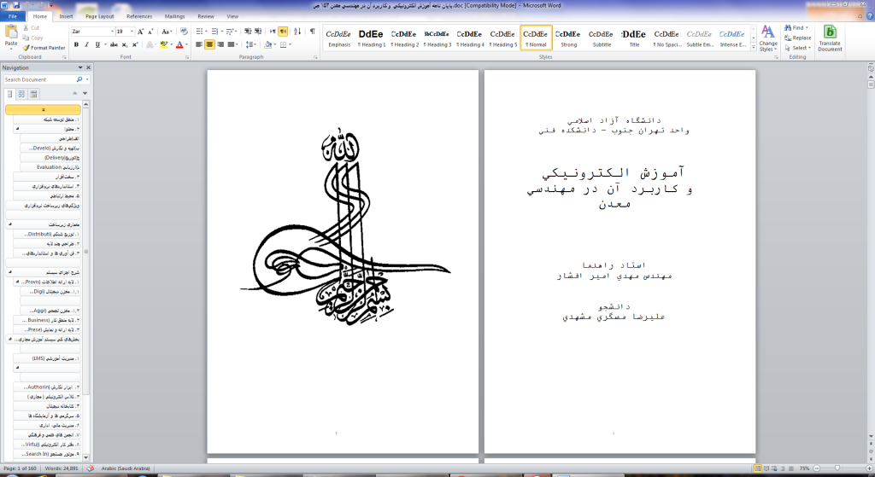Apply the Heading 1 style
The image size is (875, 477).
371,38
